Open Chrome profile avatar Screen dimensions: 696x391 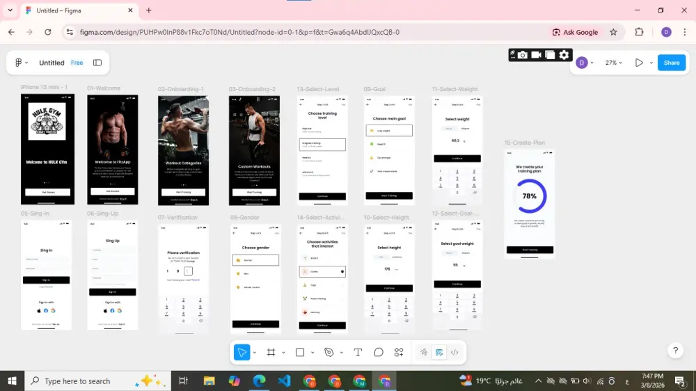point(666,32)
